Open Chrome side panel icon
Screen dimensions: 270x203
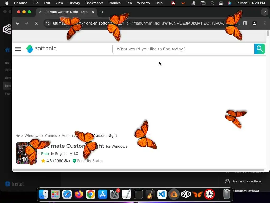(x=245, y=23)
